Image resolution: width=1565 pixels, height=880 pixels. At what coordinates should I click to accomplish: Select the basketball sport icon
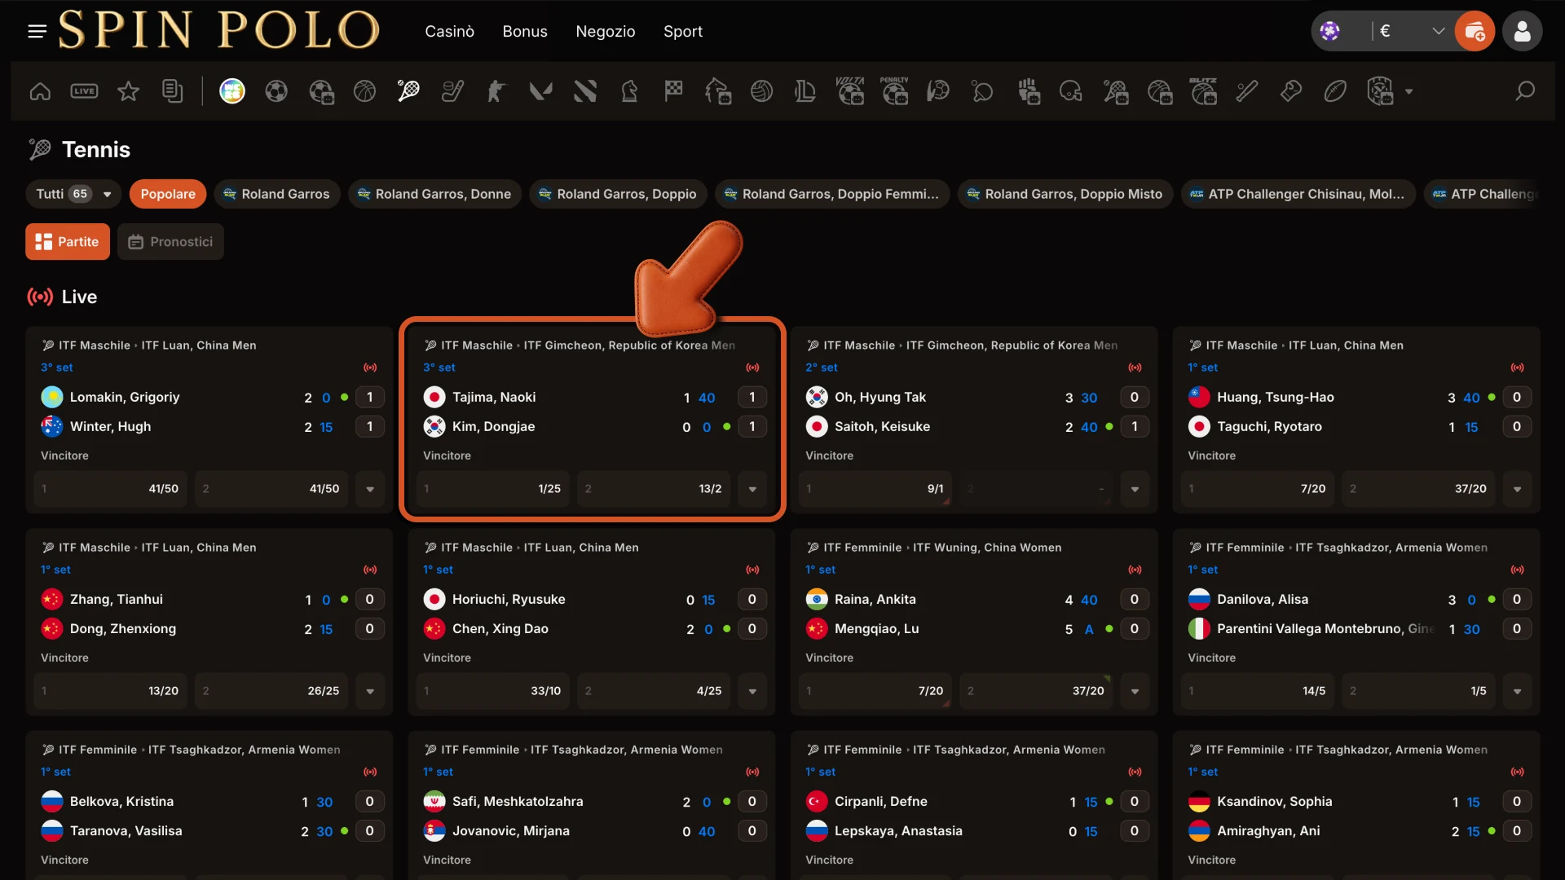[x=364, y=91]
